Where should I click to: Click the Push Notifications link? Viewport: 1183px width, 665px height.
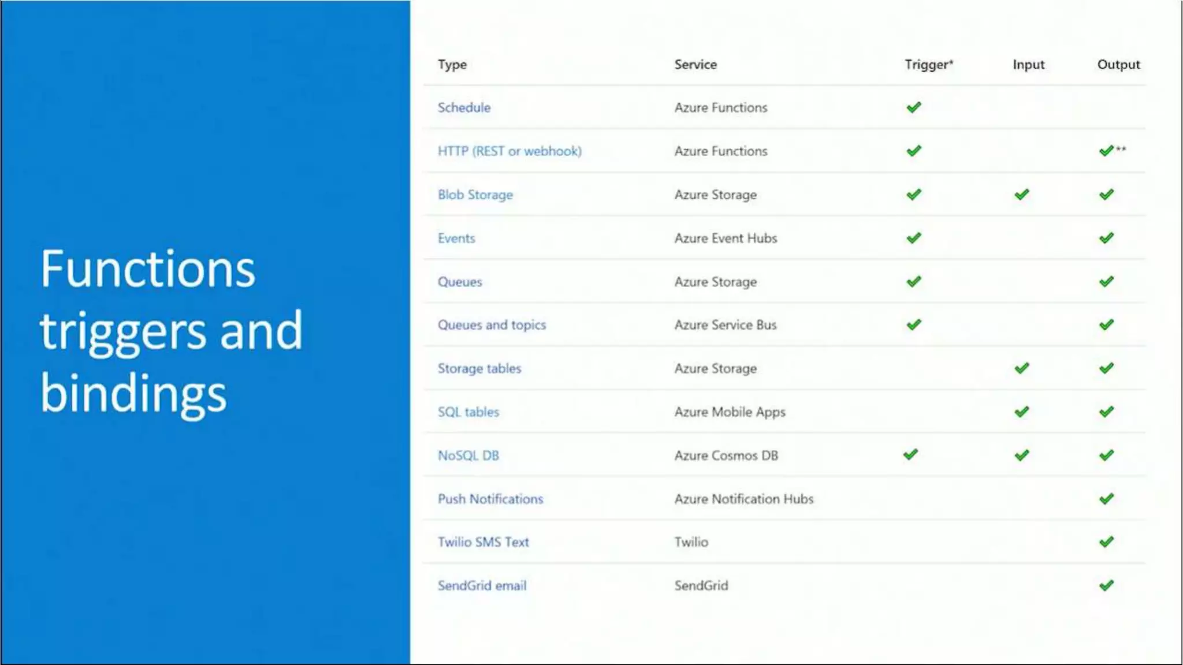(490, 499)
